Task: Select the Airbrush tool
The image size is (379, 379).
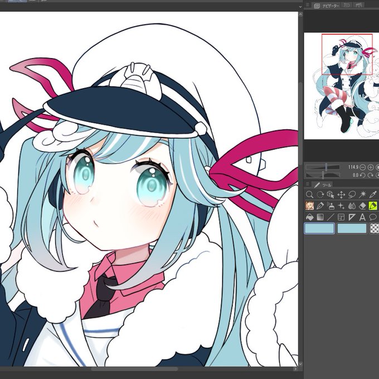Action: (331, 206)
